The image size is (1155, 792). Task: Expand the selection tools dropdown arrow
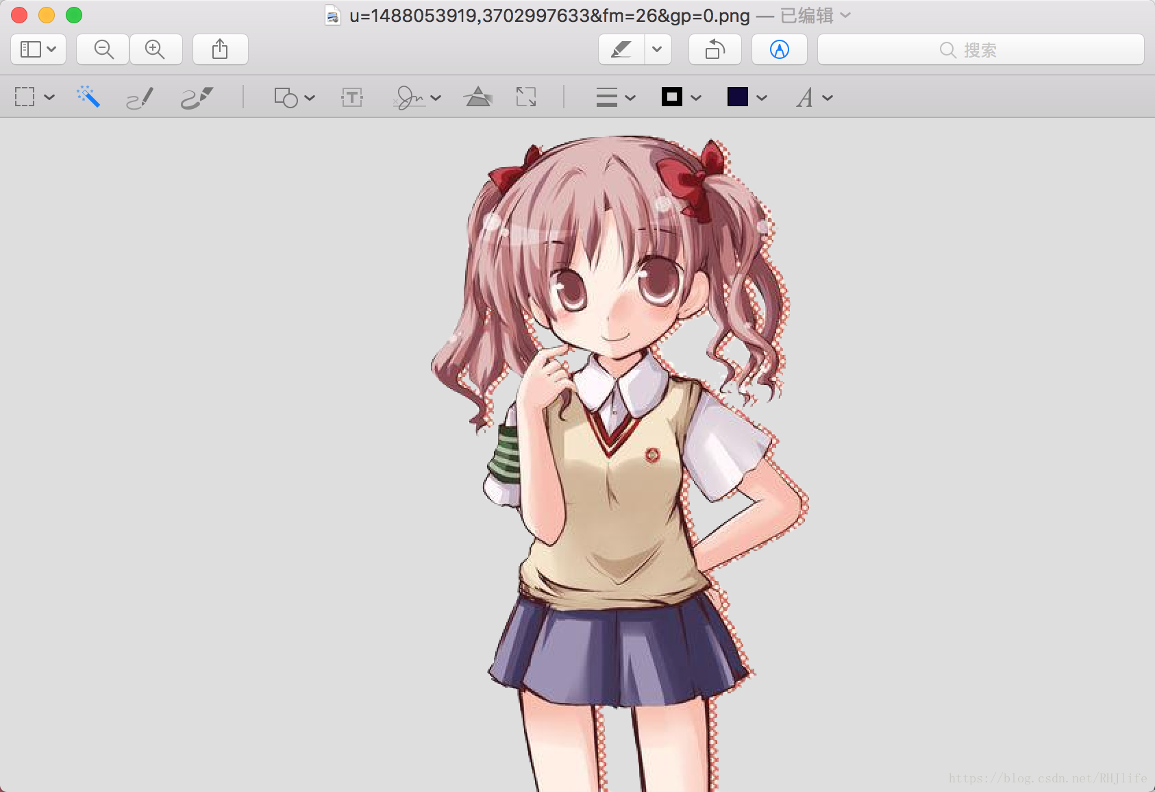point(49,97)
